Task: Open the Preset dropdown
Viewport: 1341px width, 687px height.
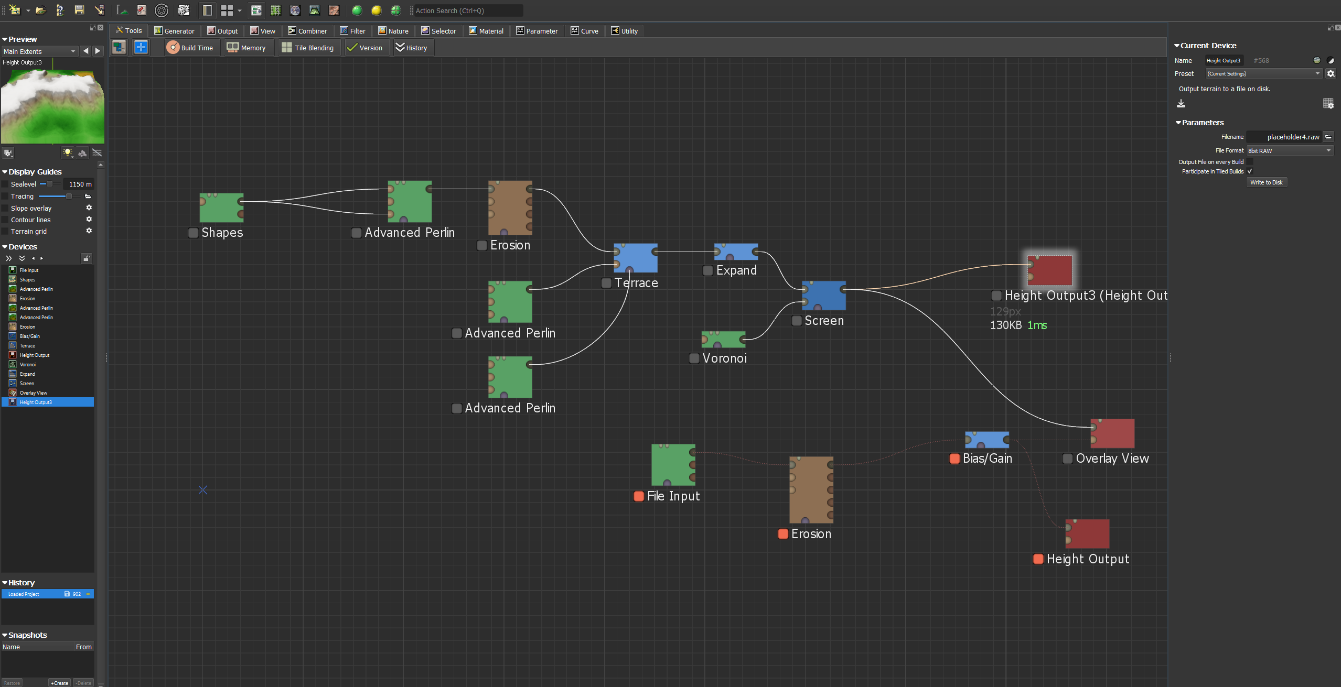Action: pos(1264,73)
